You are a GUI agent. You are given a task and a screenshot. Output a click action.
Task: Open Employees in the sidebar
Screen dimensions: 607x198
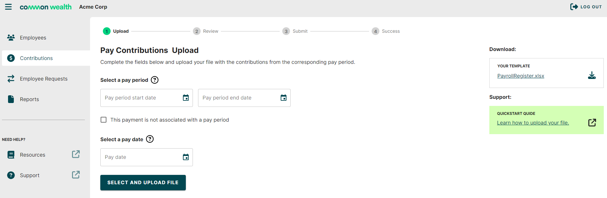[x=33, y=38]
